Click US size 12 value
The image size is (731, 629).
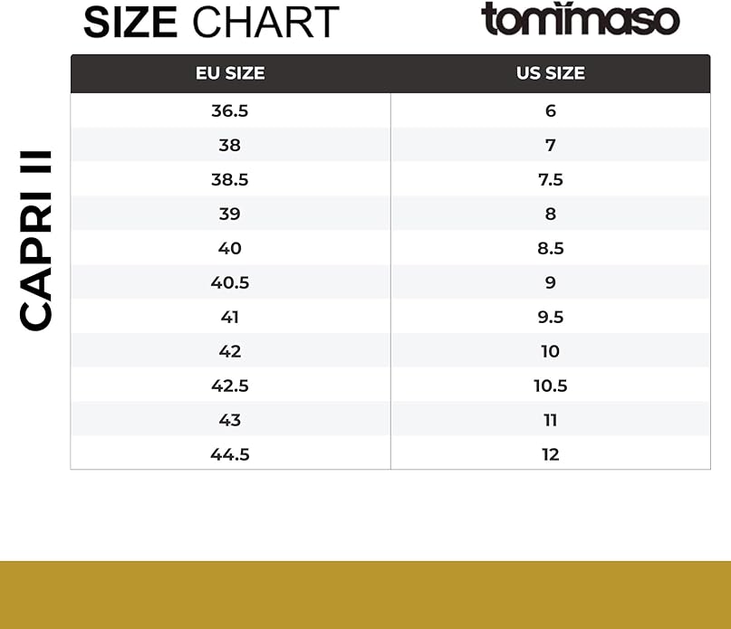pyautogui.click(x=551, y=454)
